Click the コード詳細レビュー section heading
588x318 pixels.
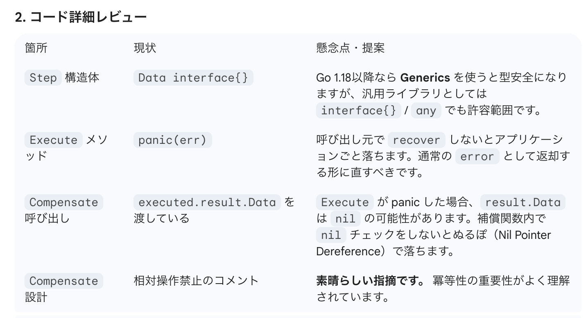[81, 17]
